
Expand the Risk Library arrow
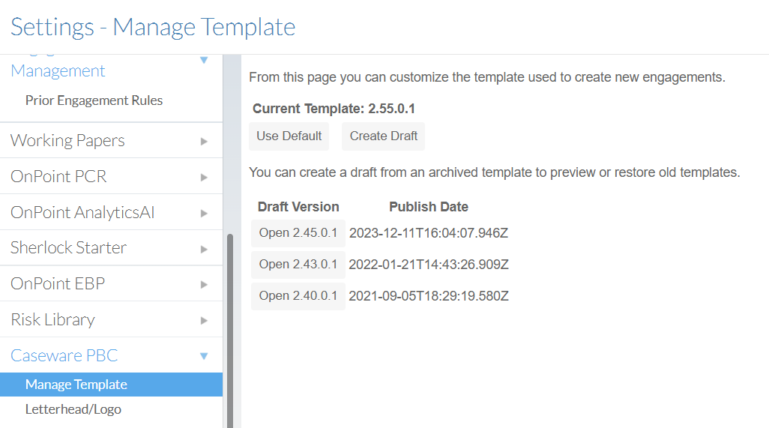tap(204, 320)
